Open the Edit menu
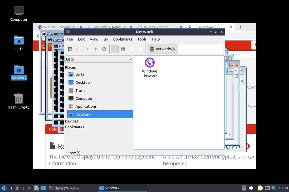The height and width of the screenshot is (192, 289). [81, 39]
